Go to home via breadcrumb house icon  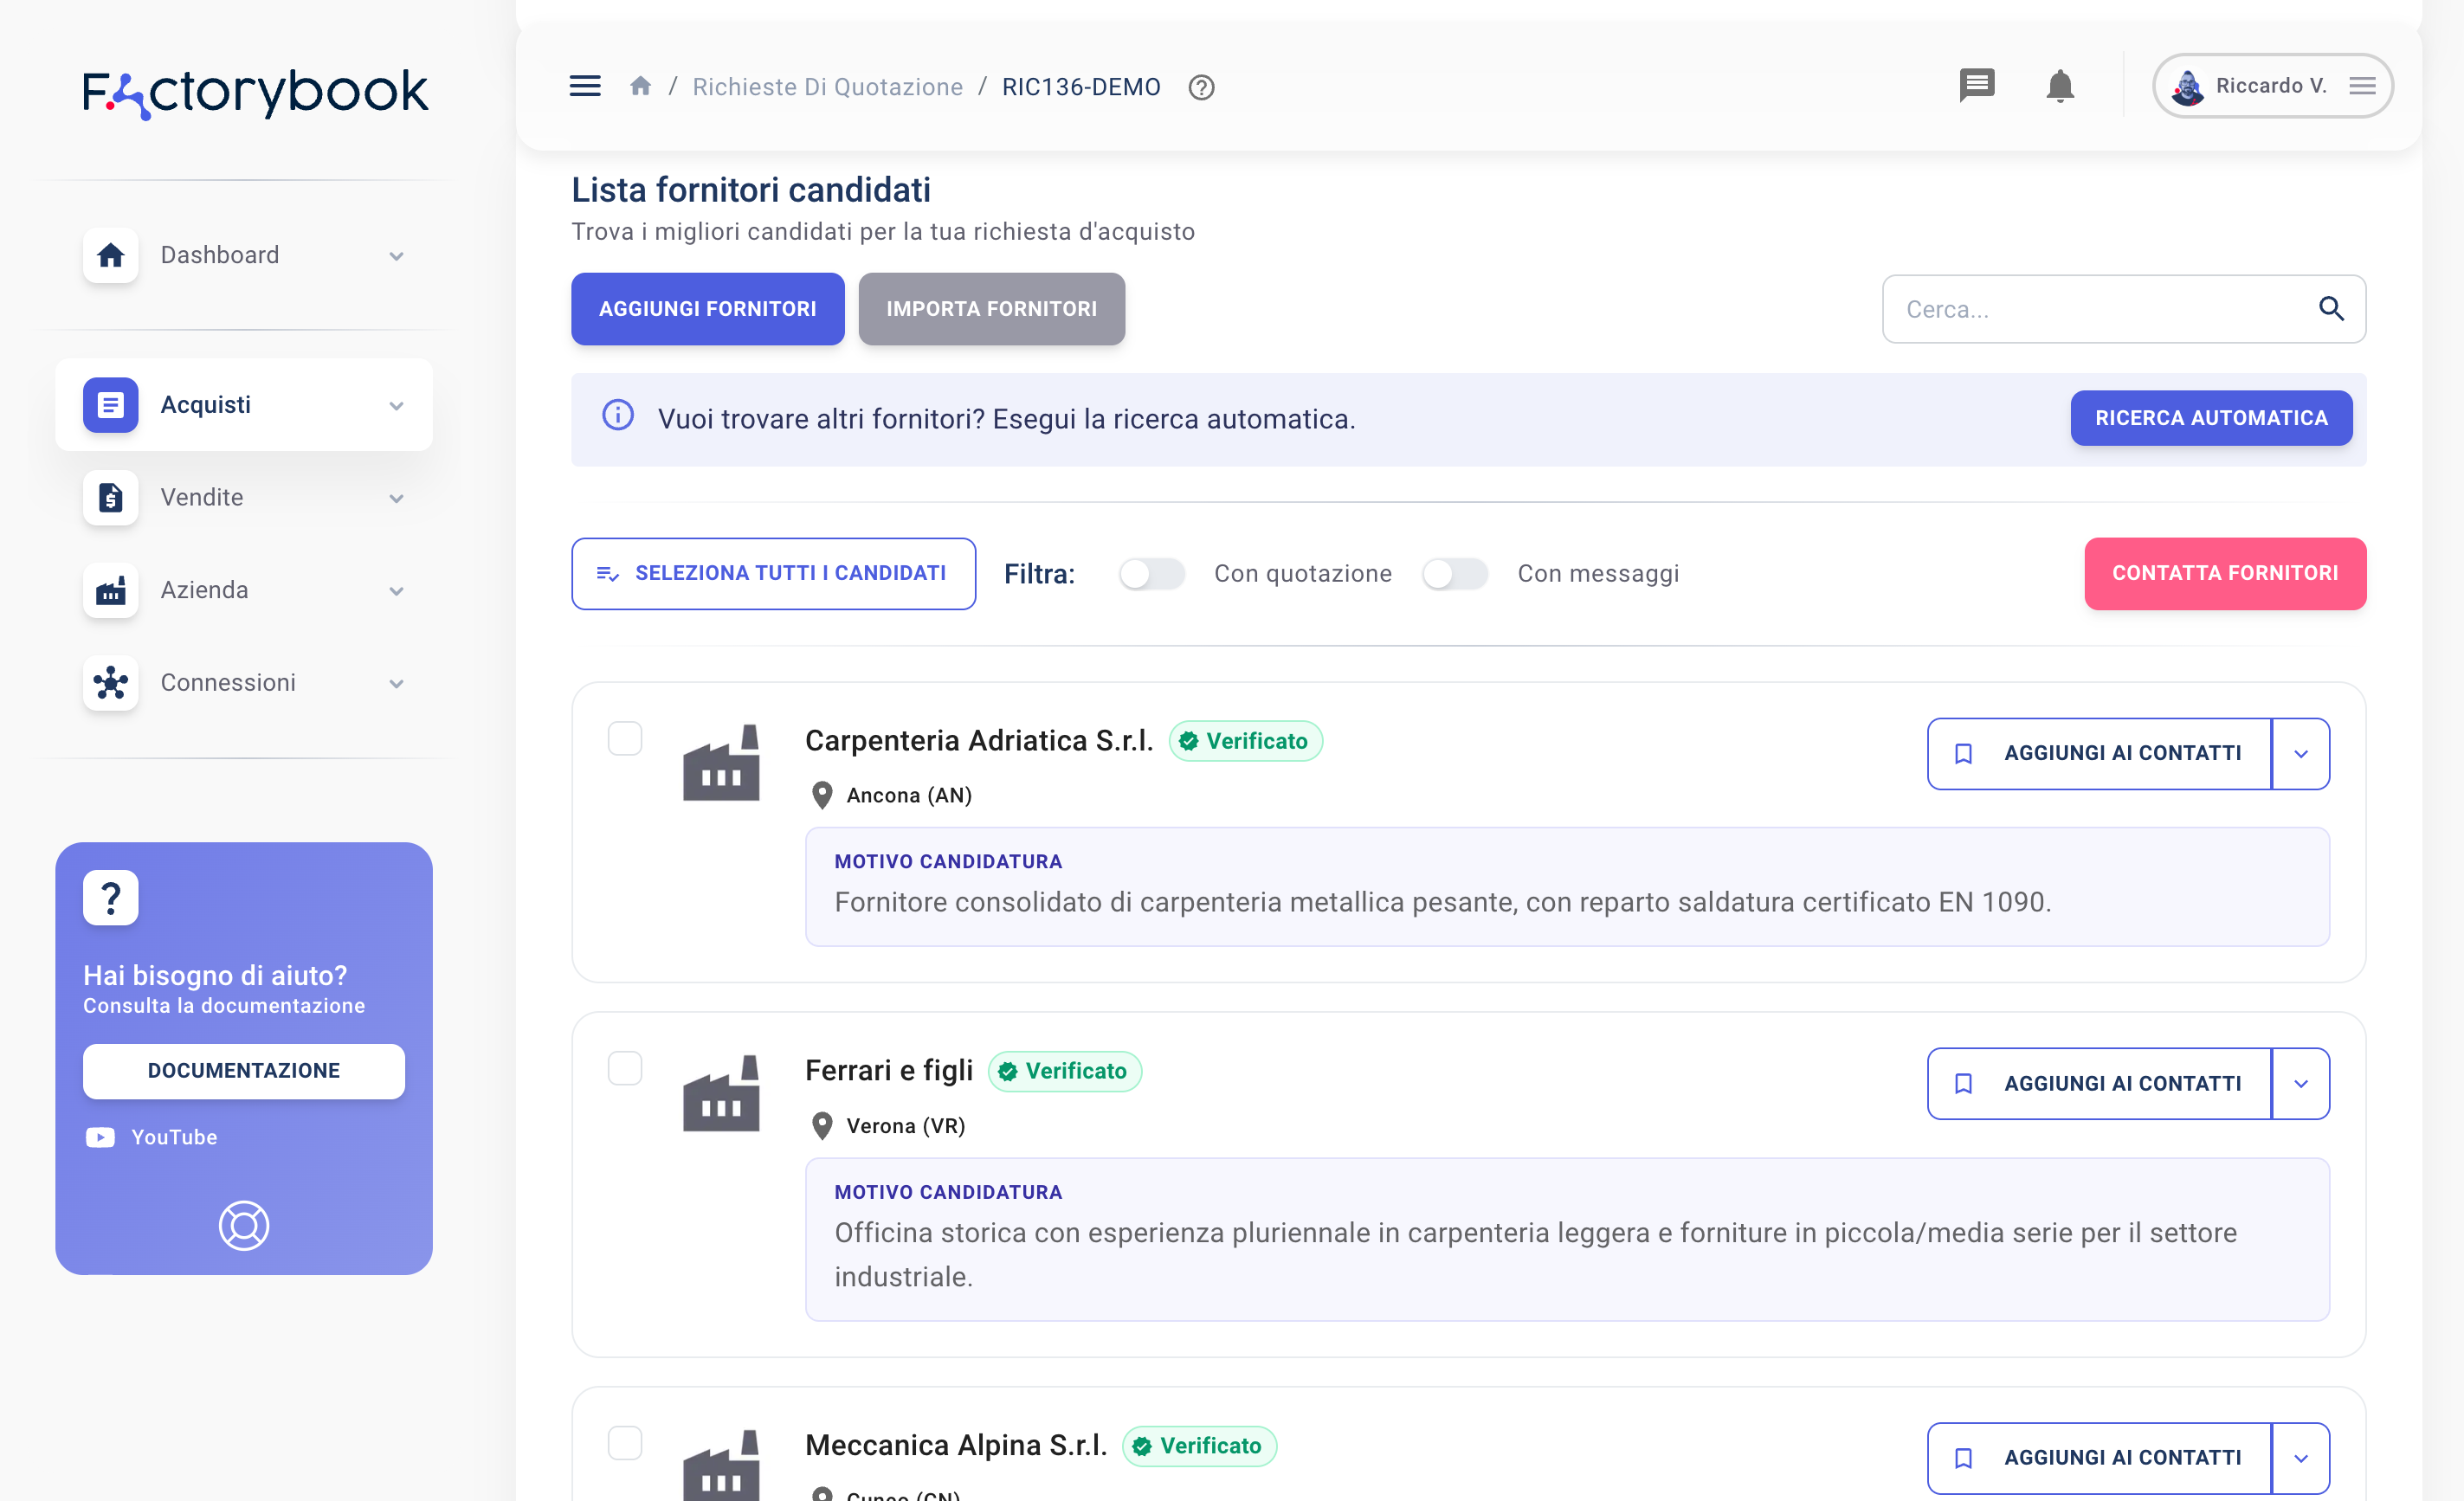[641, 86]
